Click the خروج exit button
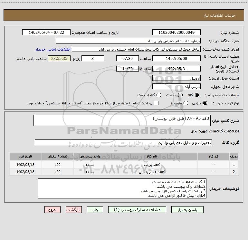 coord(52,210)
